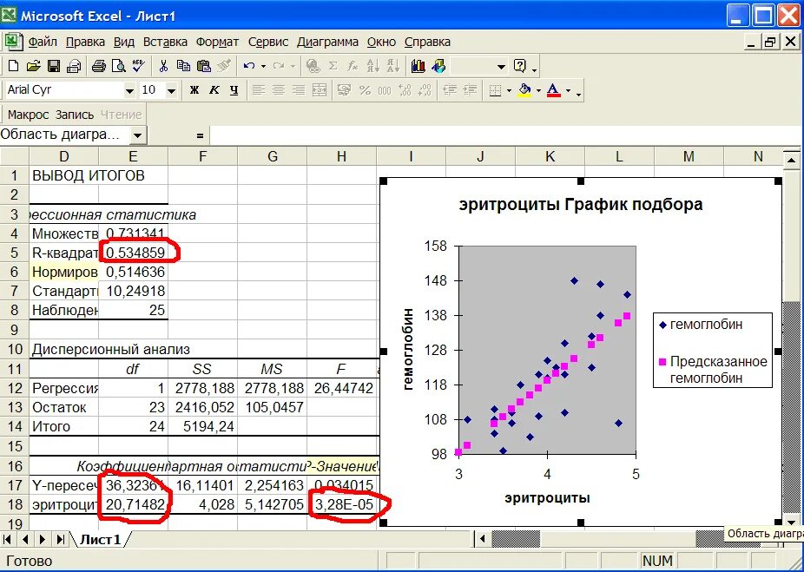The height and width of the screenshot is (572, 804).
Task: Toggle italic К formatting
Action: click(x=214, y=91)
